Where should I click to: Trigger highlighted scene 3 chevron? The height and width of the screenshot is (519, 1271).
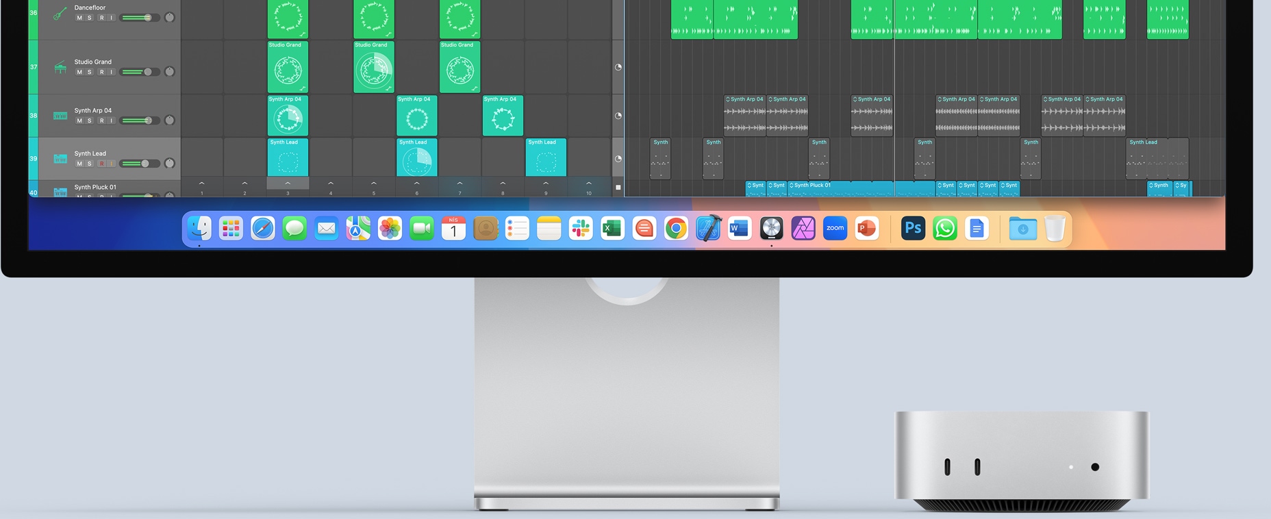click(288, 183)
